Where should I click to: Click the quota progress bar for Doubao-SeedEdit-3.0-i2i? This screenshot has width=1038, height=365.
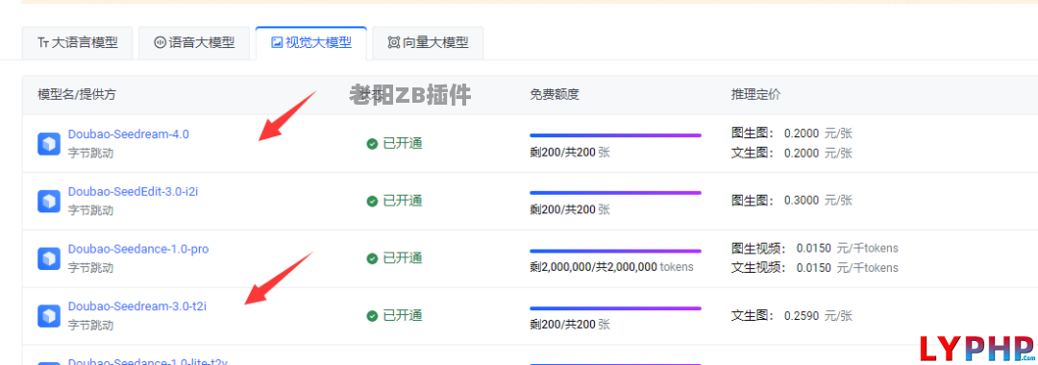[615, 193]
